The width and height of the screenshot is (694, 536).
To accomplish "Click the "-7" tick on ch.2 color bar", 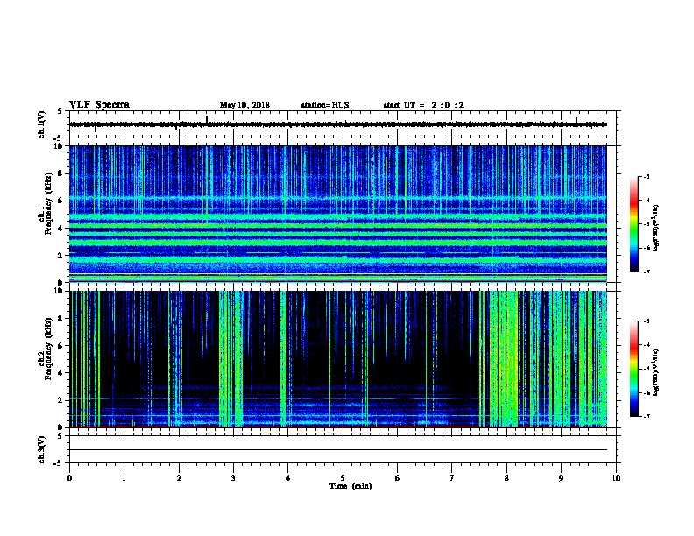I will [646, 417].
